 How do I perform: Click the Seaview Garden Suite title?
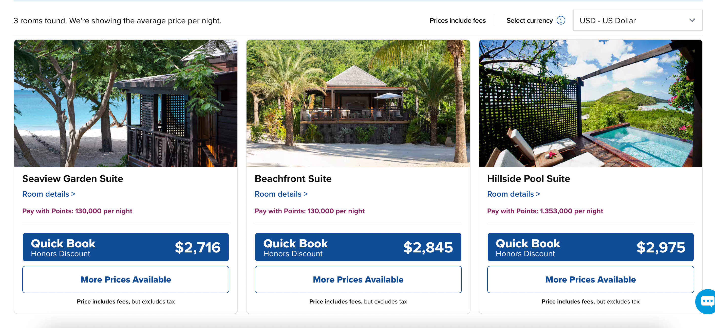click(72, 179)
